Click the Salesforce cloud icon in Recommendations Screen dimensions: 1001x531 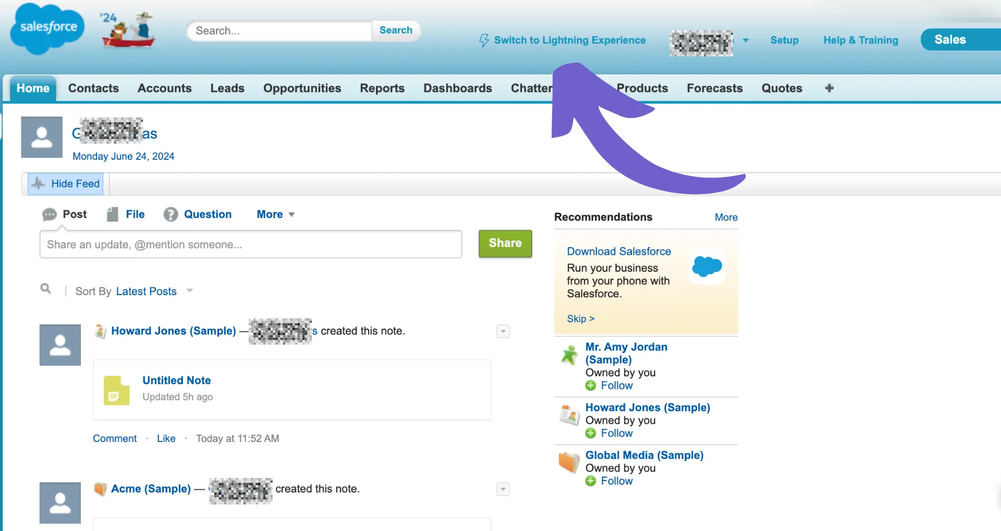pyautogui.click(x=707, y=267)
